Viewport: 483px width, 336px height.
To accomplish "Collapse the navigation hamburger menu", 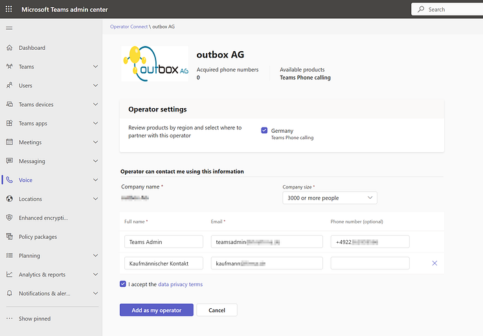I will click(x=9, y=28).
